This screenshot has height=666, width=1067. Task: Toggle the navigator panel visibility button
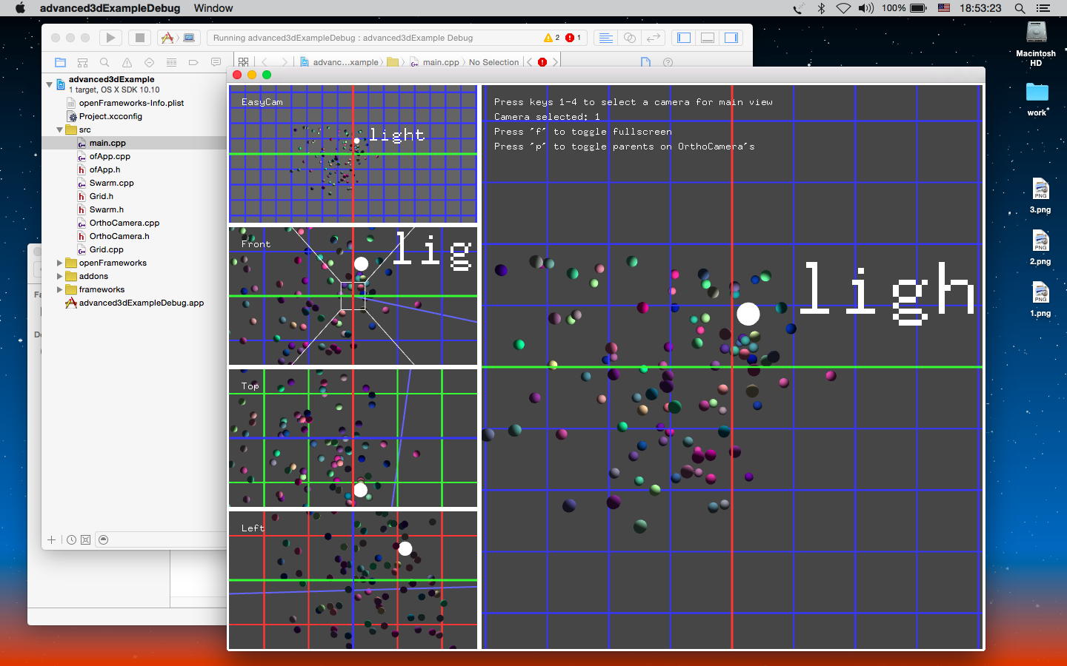684,38
